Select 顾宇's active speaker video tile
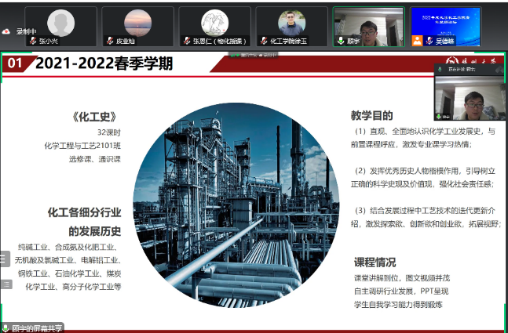Screen dimensions: 508x333 pos(368,25)
